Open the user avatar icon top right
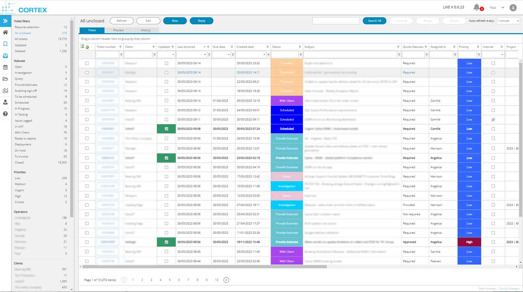The image size is (523, 292). coord(513,7)
